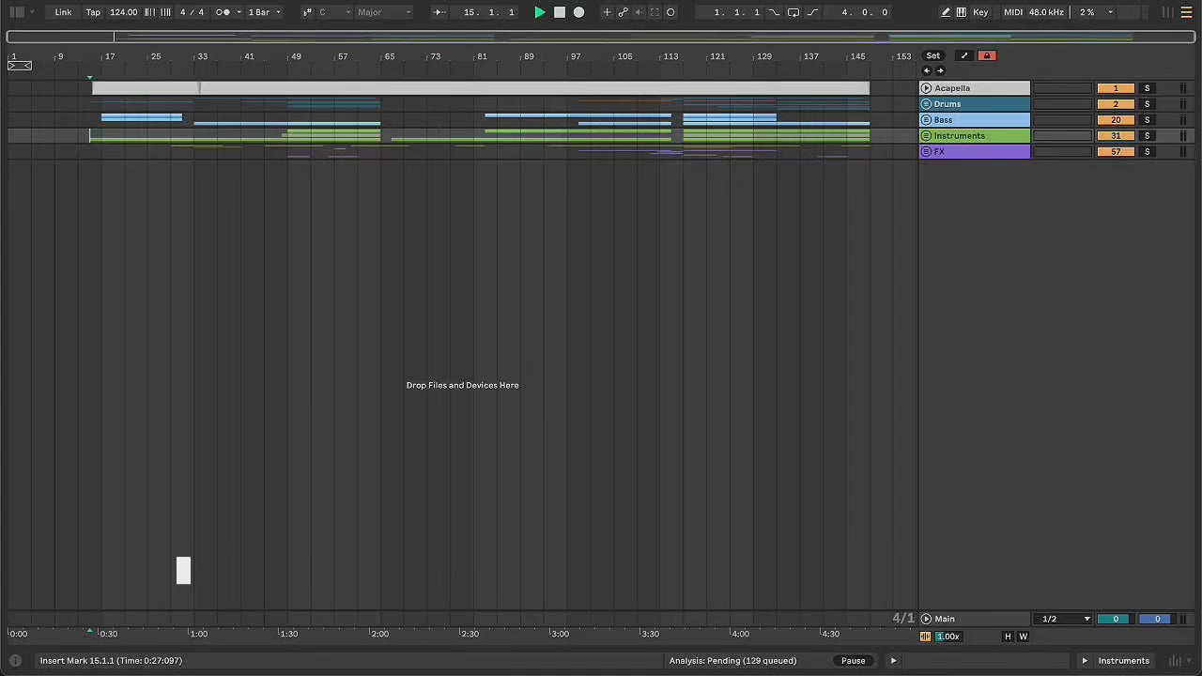Click the Stop transport button

click(x=560, y=12)
